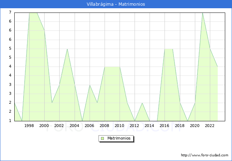The image size is (232, 161).
Task: Click the chart title Villabrágima - Matrimonios
Action: (x=116, y=4)
